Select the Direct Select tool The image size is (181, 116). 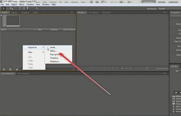(8, 8)
